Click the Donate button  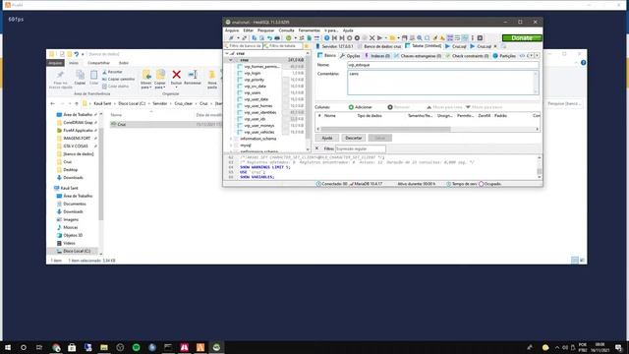(x=522, y=37)
